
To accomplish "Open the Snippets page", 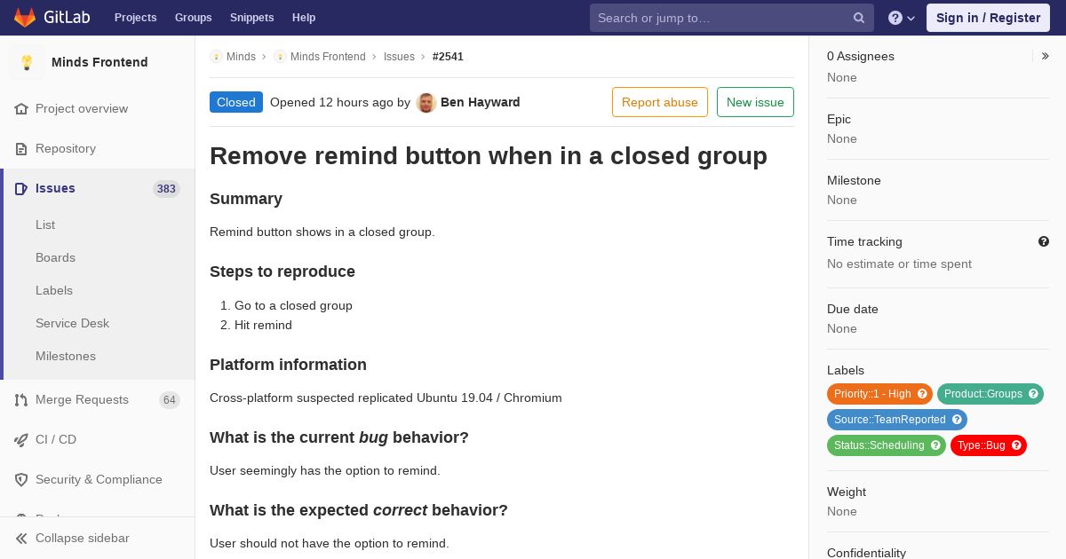I will pyautogui.click(x=251, y=18).
